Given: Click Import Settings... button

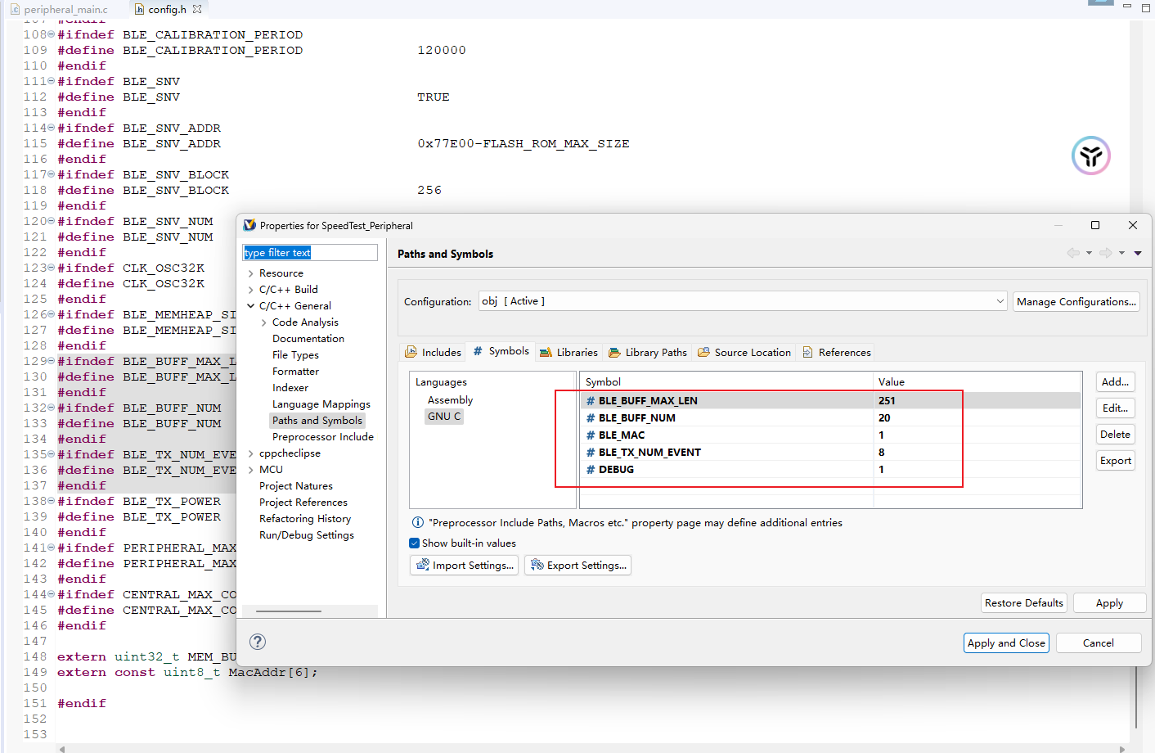Looking at the screenshot, I should (x=464, y=565).
